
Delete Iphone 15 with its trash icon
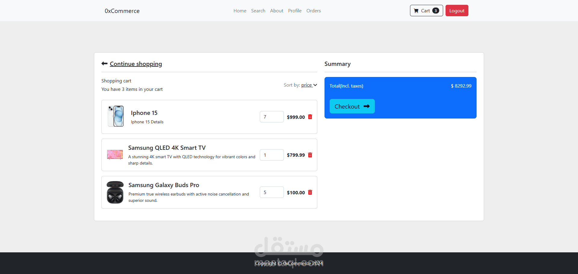click(310, 117)
